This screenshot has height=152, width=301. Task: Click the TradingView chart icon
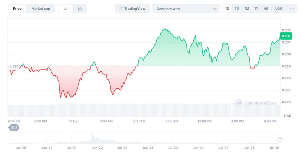(x=121, y=9)
